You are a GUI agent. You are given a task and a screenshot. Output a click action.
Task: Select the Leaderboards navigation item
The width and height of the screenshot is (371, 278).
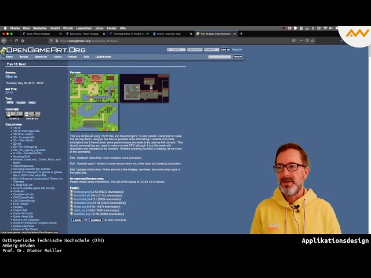click(103, 57)
